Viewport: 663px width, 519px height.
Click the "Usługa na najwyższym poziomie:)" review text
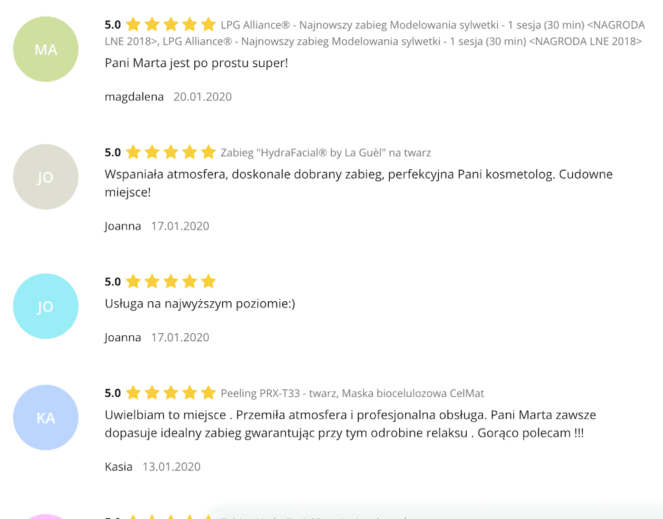200,304
